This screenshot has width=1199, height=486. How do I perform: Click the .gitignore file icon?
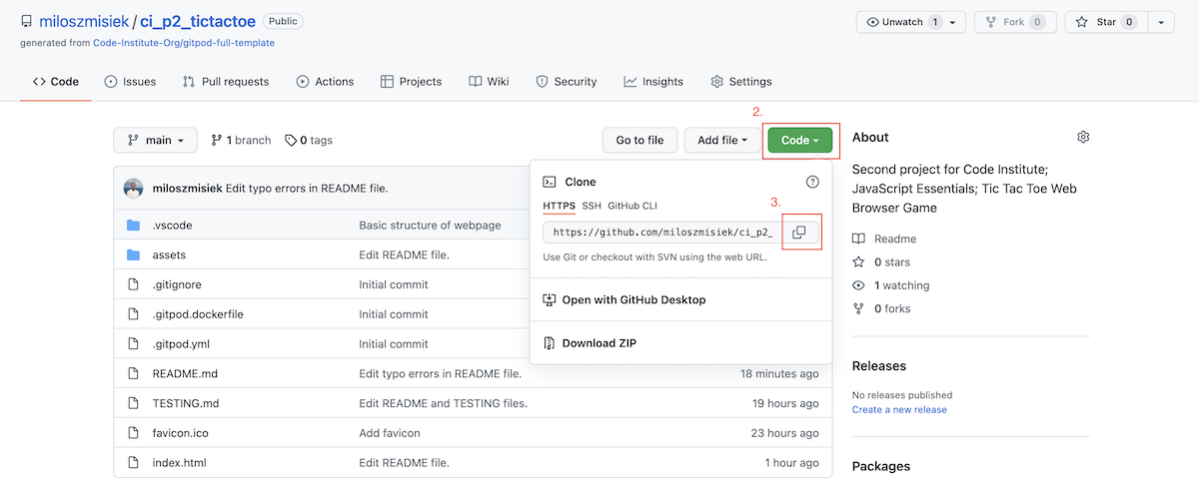coord(133,284)
